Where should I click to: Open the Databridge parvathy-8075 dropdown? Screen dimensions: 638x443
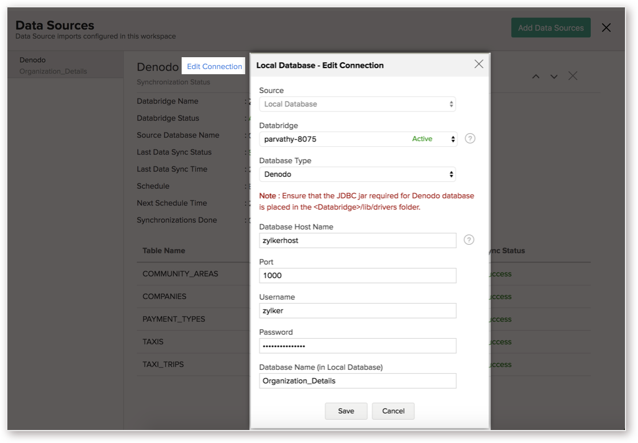click(358, 139)
